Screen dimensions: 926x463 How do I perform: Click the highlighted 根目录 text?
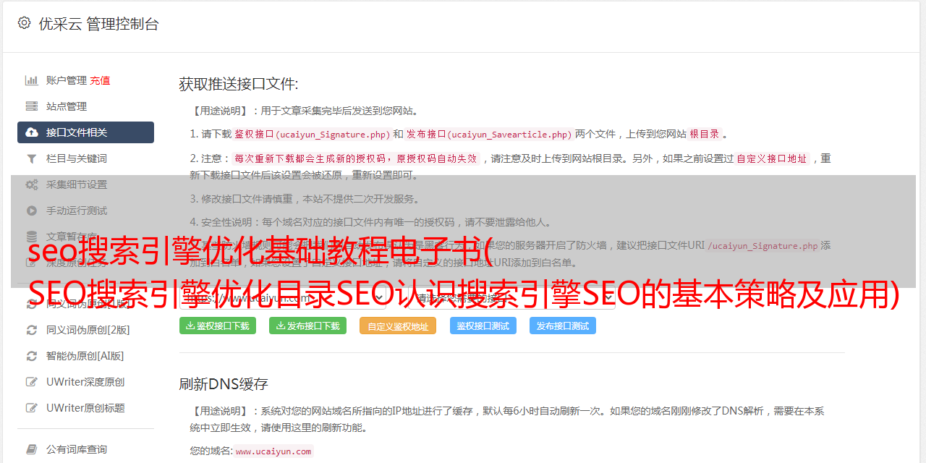coord(705,134)
